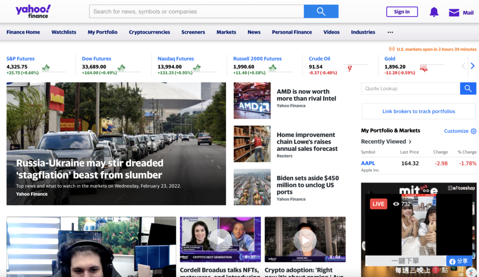Open the Dow Futures quote link
Image resolution: width=479 pixels, height=277 pixels.
[96, 58]
